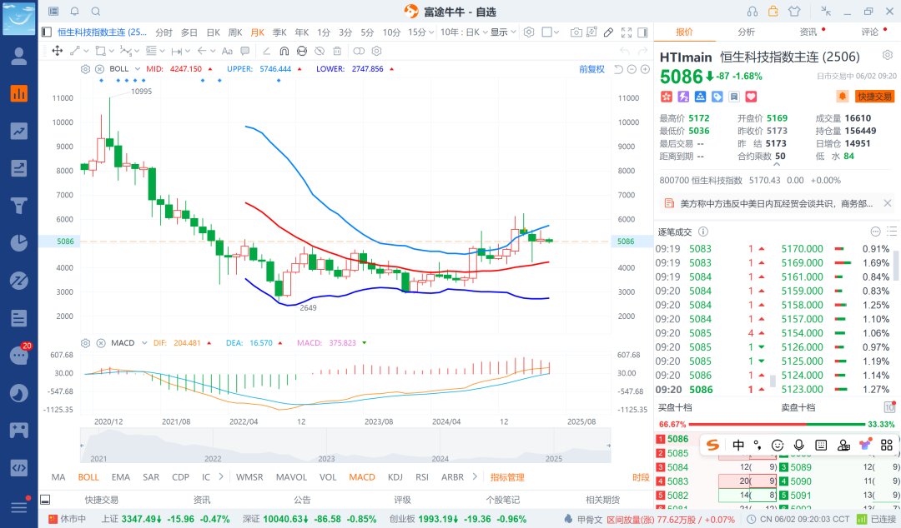This screenshot has height=528, width=901.
Task: Click the red heart favorite icon
Action: coord(751,97)
